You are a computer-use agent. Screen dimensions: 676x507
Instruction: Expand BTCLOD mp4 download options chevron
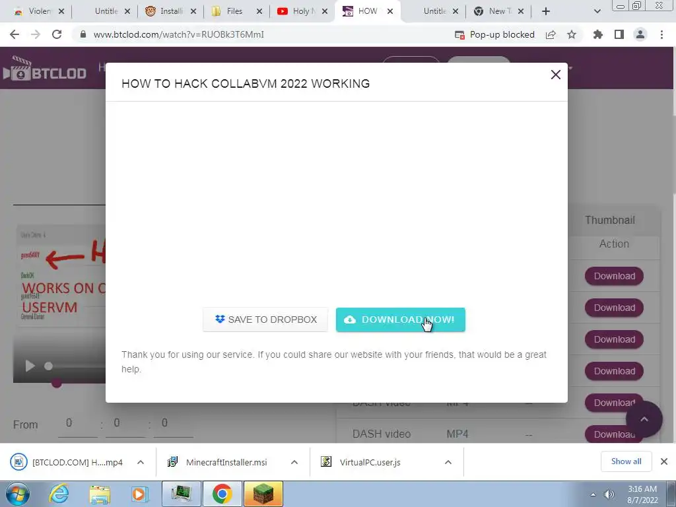tap(141, 462)
